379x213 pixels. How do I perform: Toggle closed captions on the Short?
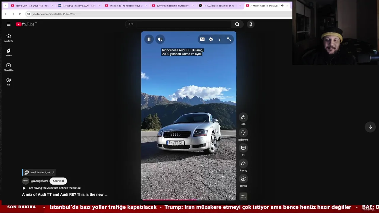202,39
